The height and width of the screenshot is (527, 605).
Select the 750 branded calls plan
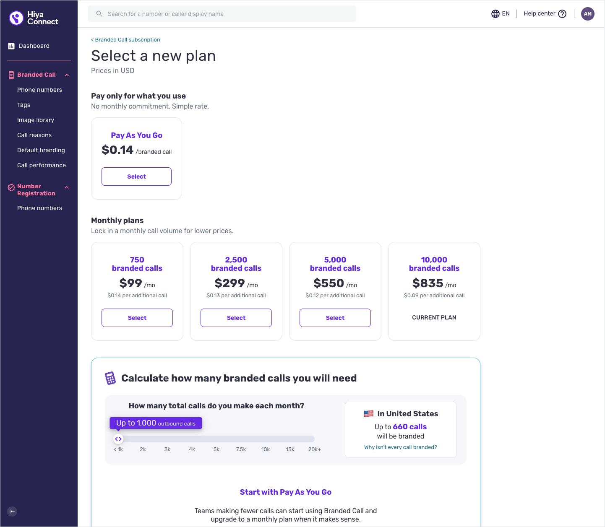[137, 318]
